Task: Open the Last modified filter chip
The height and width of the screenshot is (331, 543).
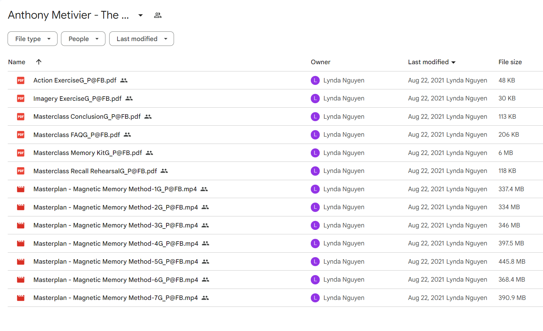Action: click(142, 39)
